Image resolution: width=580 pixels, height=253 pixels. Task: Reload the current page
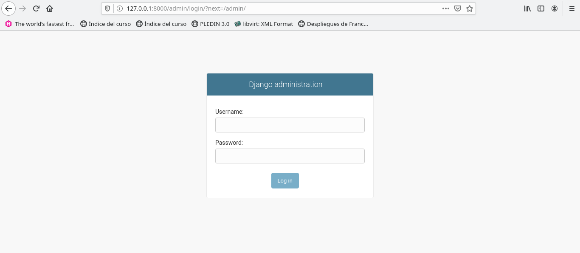click(37, 8)
